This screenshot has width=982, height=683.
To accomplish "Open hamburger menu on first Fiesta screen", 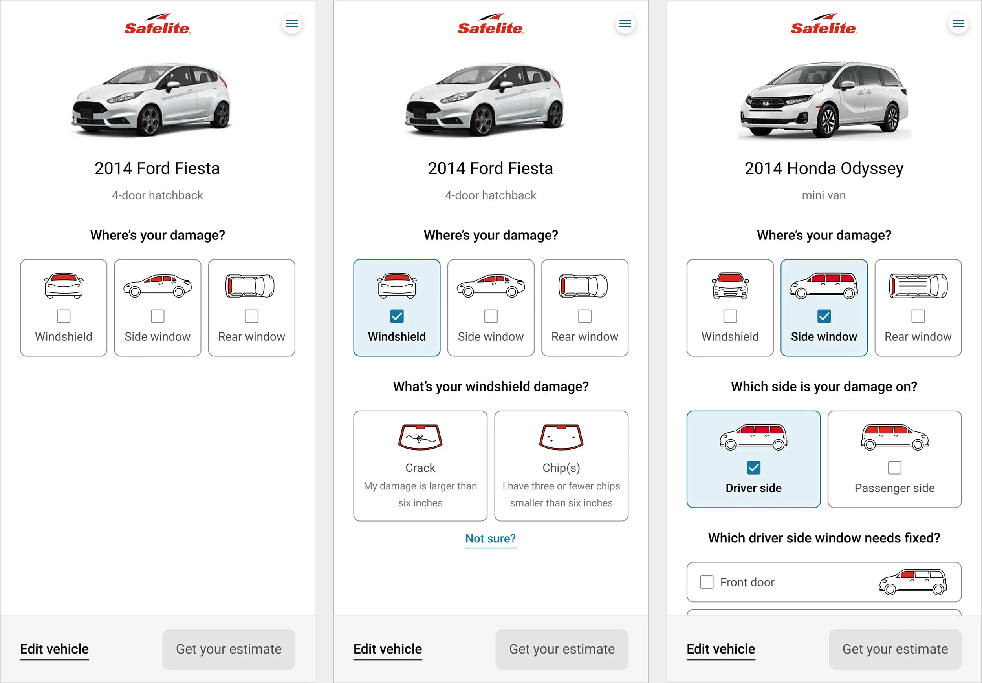I will coord(292,24).
